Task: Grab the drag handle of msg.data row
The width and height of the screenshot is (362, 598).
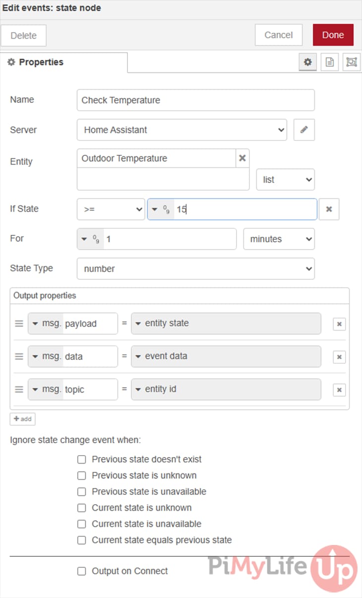Action: coord(19,356)
